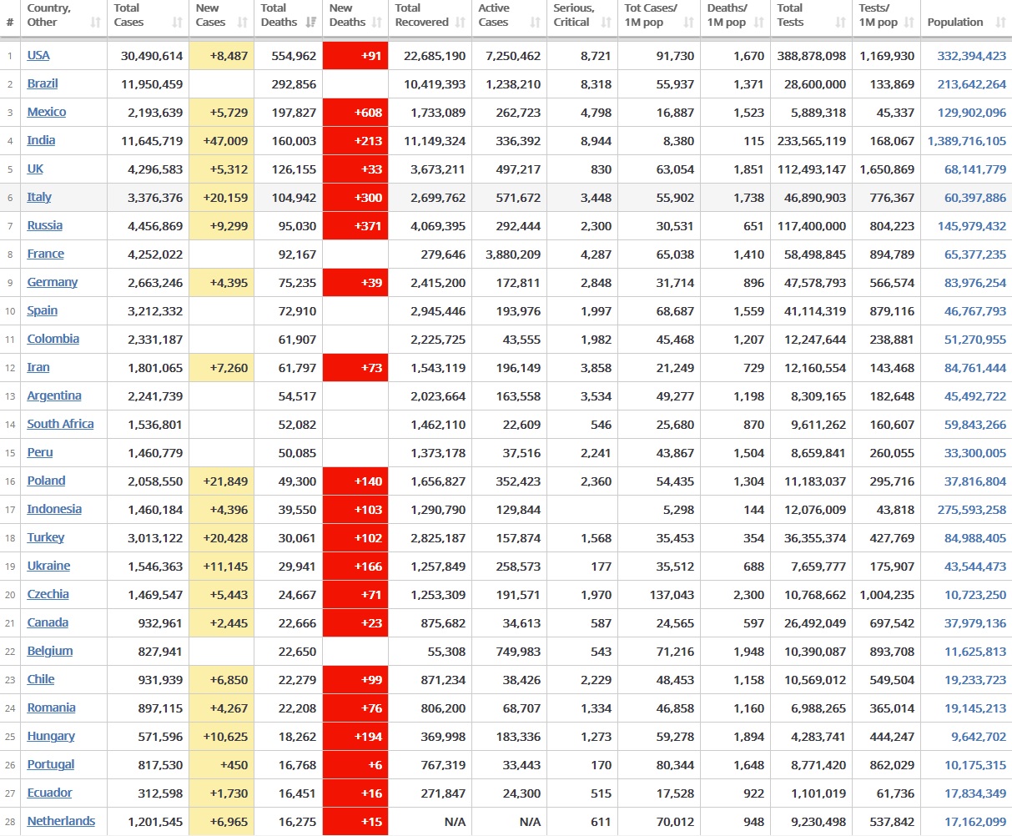The height and width of the screenshot is (836, 1012).
Task: Open Hungary country link
Action: tap(51, 736)
